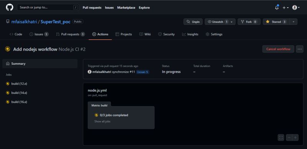Screen dimensions: 307x149
Task: Open the Insights tab
Action: coord(190,34)
